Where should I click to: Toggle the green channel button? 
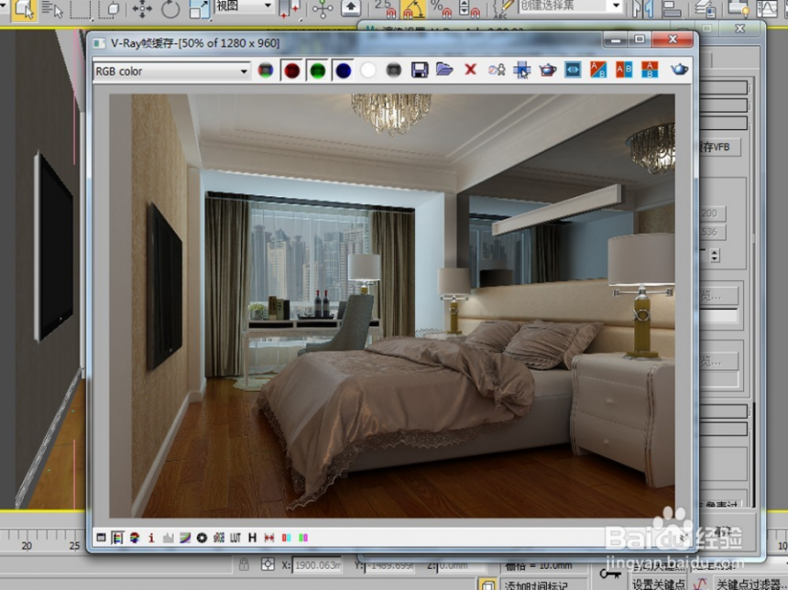[x=317, y=71]
